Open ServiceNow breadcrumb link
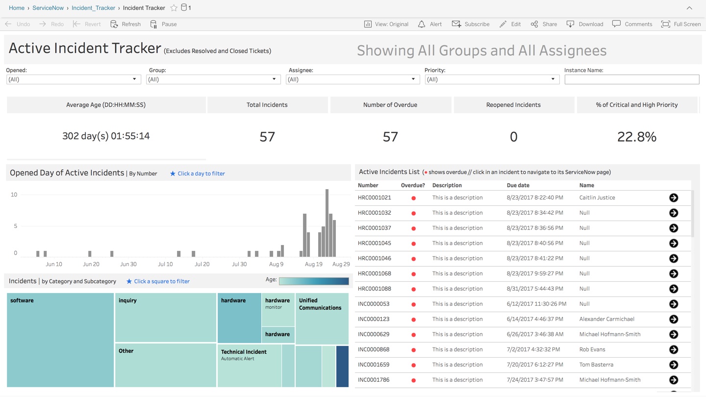 click(x=48, y=8)
